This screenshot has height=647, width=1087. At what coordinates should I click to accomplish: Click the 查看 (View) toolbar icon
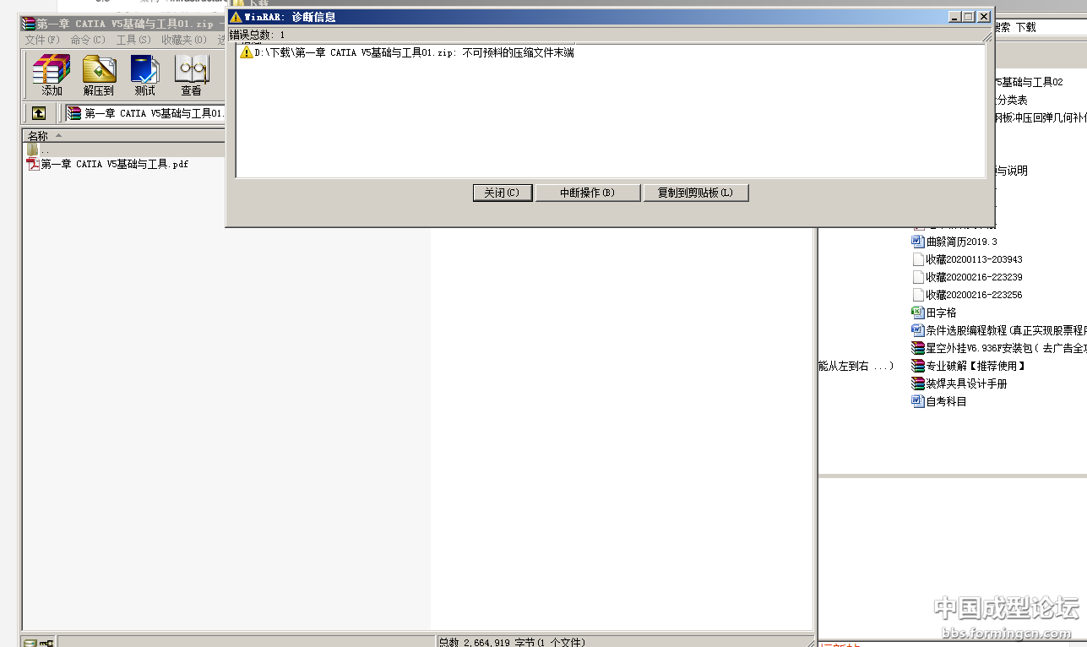[191, 74]
